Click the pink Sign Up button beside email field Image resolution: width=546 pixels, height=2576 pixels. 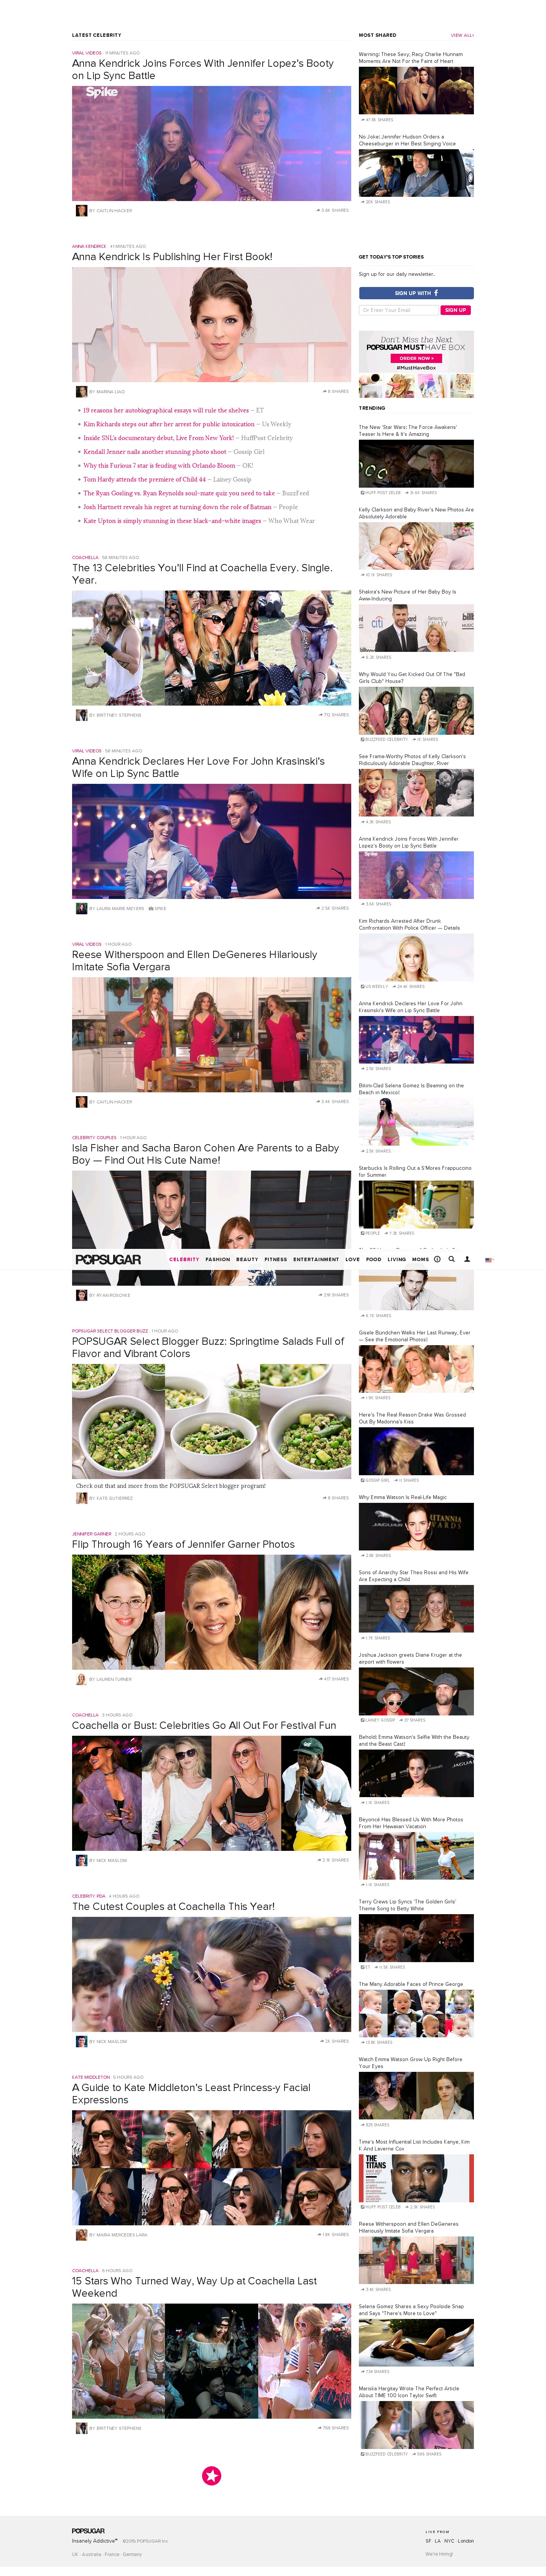(x=456, y=310)
